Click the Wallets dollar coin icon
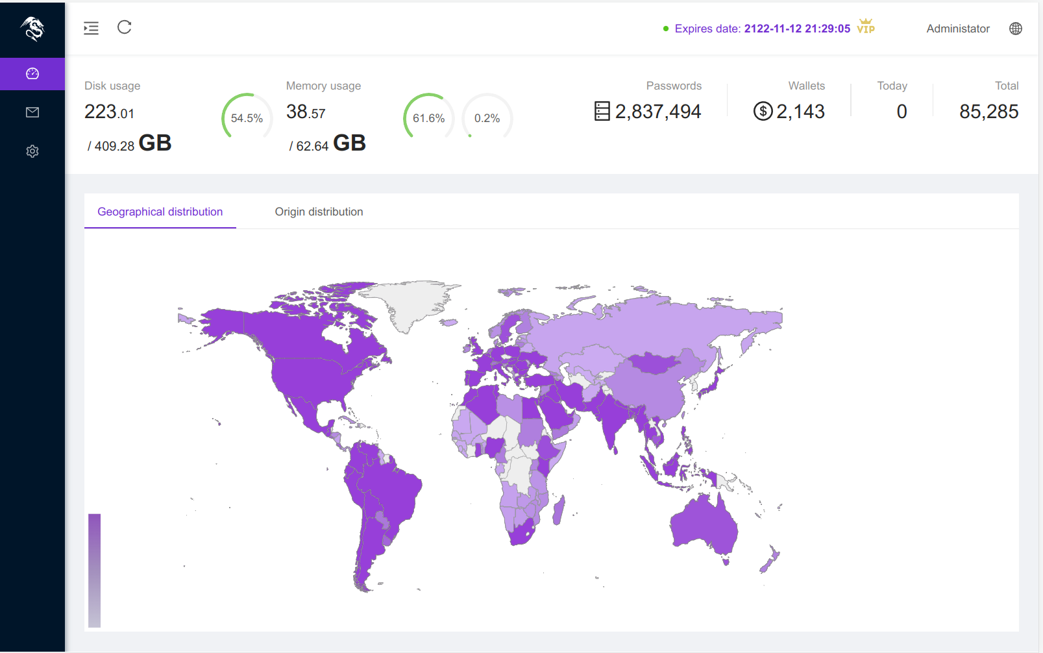 tap(763, 112)
